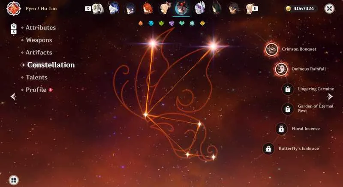Image resolution: width=343 pixels, height=187 pixels.
Task: Click the Mora coin balance 4067324
Action: (x=301, y=9)
